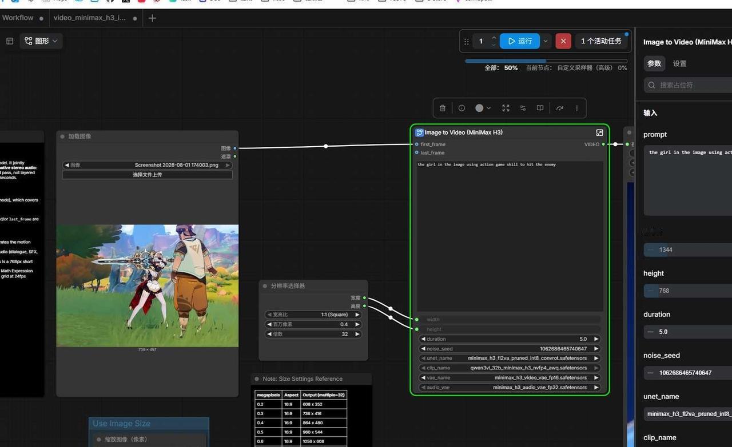Screen dimensions: 732x447
Task: Select next image after Screenshot 2026-08-01 174003.png
Action: pyautogui.click(x=228, y=165)
